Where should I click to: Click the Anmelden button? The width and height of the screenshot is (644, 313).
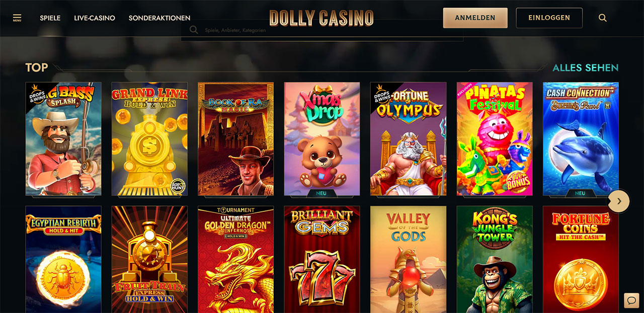point(475,18)
